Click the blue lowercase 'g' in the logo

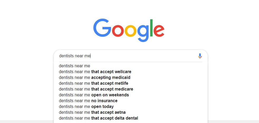coord(143,33)
